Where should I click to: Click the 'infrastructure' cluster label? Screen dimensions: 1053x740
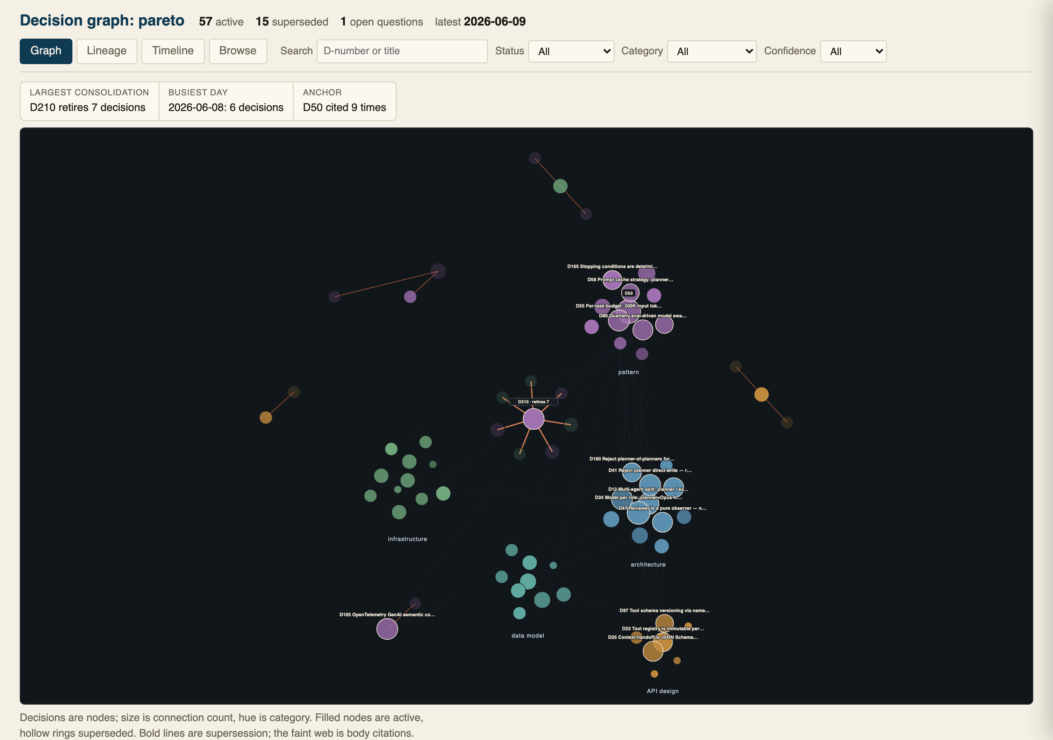click(407, 539)
